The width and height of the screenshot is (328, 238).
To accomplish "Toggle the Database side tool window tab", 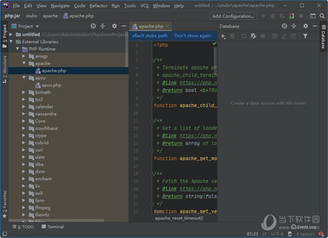I will (324, 37).
